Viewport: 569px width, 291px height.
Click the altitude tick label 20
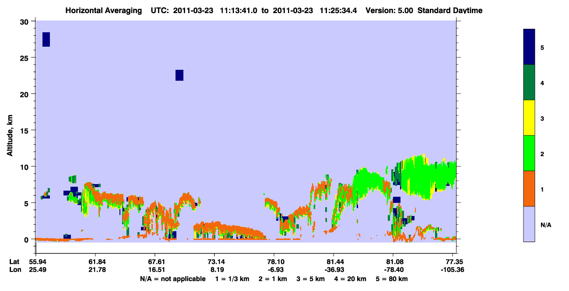pyautogui.click(x=25, y=94)
